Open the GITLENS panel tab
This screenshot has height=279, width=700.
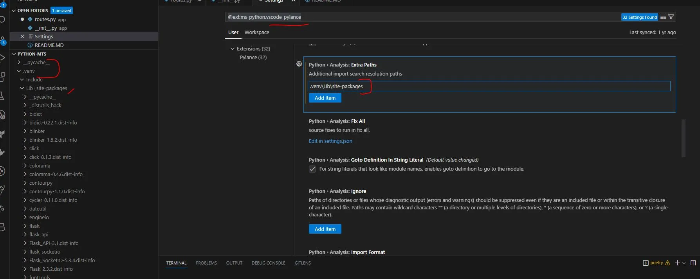click(x=303, y=263)
